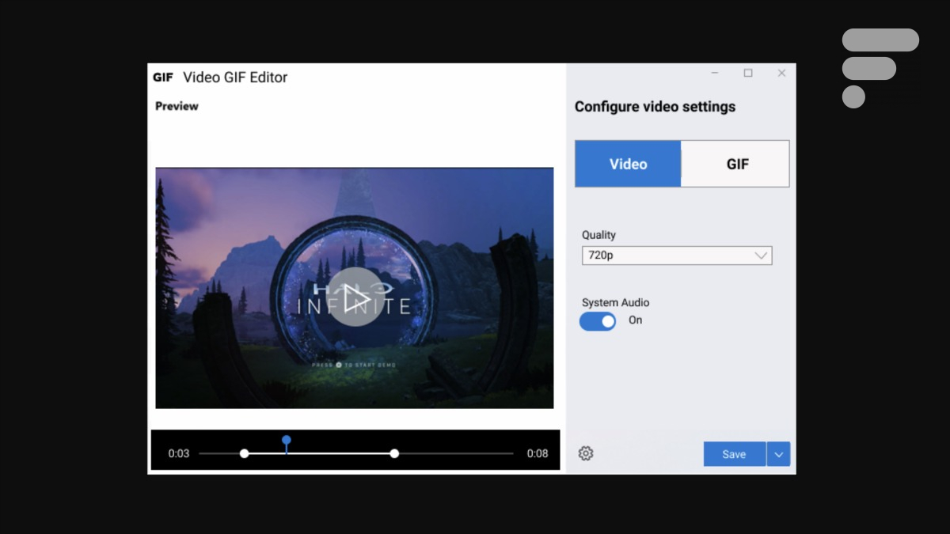Viewport: 950px width, 534px height.
Task: Close the Video GIF Editor window
Action: [x=781, y=73]
